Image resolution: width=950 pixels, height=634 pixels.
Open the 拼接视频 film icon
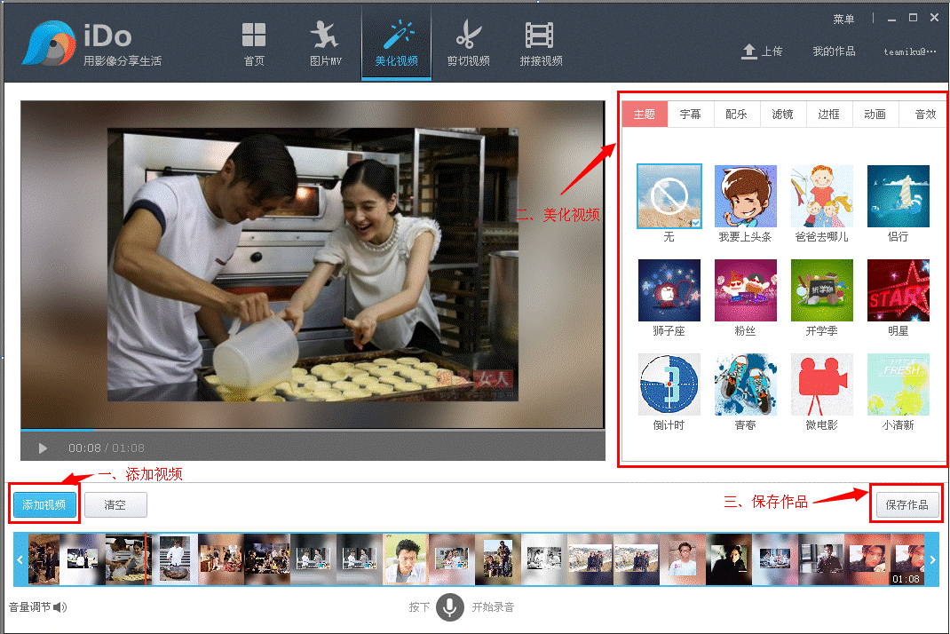click(540, 36)
